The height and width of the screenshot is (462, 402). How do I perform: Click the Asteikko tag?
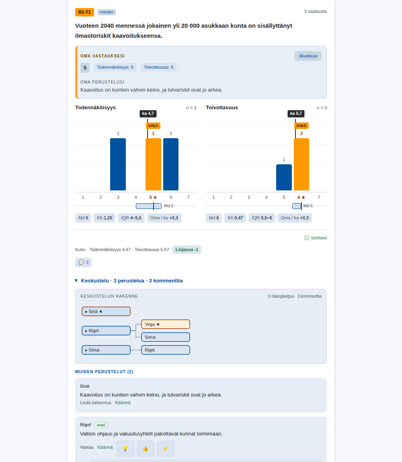[107, 12]
